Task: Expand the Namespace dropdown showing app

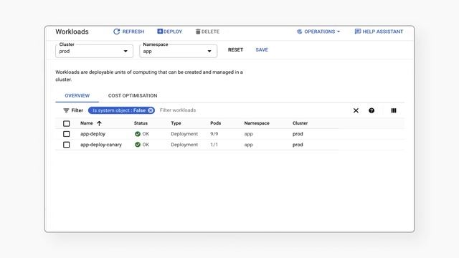Action: coord(179,51)
